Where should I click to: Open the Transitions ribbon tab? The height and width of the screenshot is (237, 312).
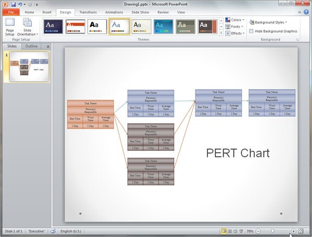[88, 12]
